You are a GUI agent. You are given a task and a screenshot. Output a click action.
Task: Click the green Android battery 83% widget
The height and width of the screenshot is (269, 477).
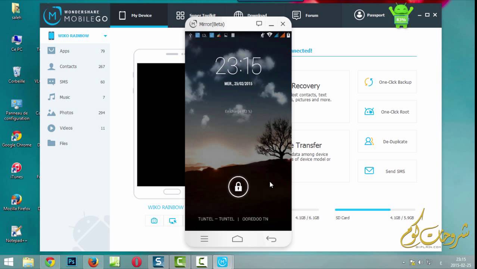click(x=401, y=16)
